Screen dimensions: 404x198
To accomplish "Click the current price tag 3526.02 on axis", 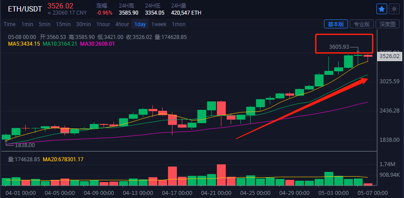I will pyautogui.click(x=390, y=56).
